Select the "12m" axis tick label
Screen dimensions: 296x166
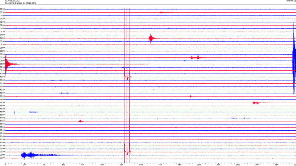coord(121,165)
